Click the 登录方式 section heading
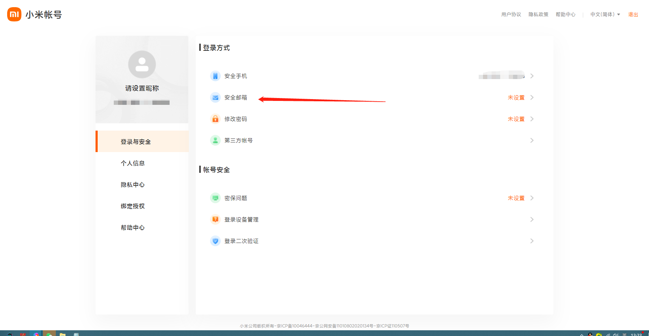Viewport: 649px width, 336px height. [x=216, y=48]
